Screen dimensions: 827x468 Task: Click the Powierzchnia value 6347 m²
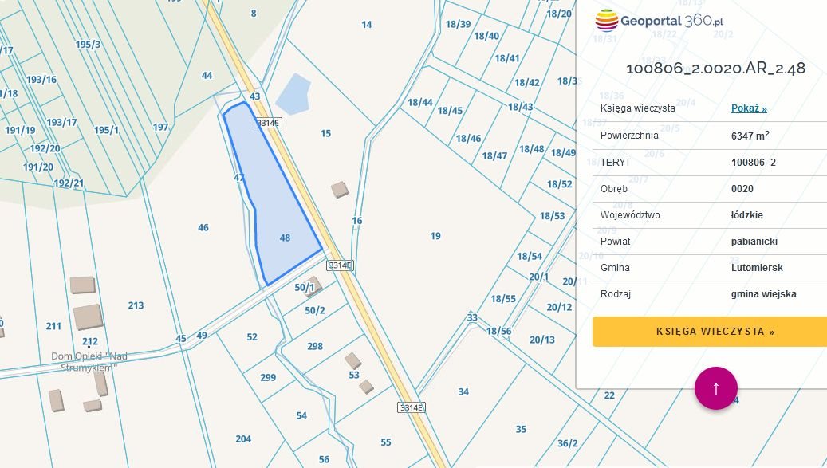click(750, 135)
